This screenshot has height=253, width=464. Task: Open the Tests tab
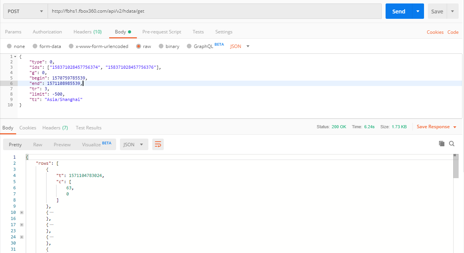pos(198,32)
